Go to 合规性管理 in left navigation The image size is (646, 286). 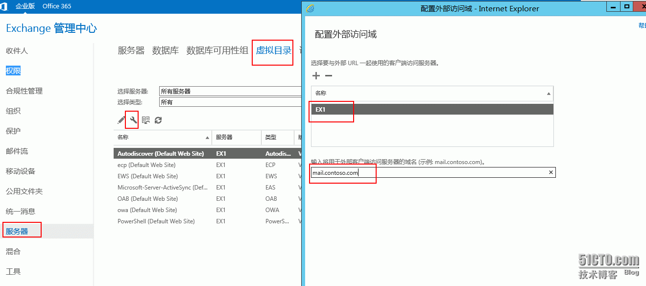point(24,91)
